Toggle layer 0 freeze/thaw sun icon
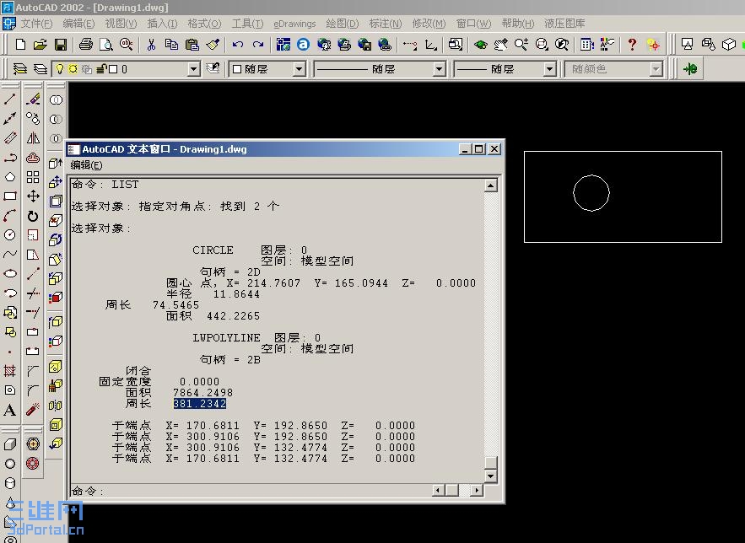This screenshot has height=543, width=745. click(x=73, y=69)
